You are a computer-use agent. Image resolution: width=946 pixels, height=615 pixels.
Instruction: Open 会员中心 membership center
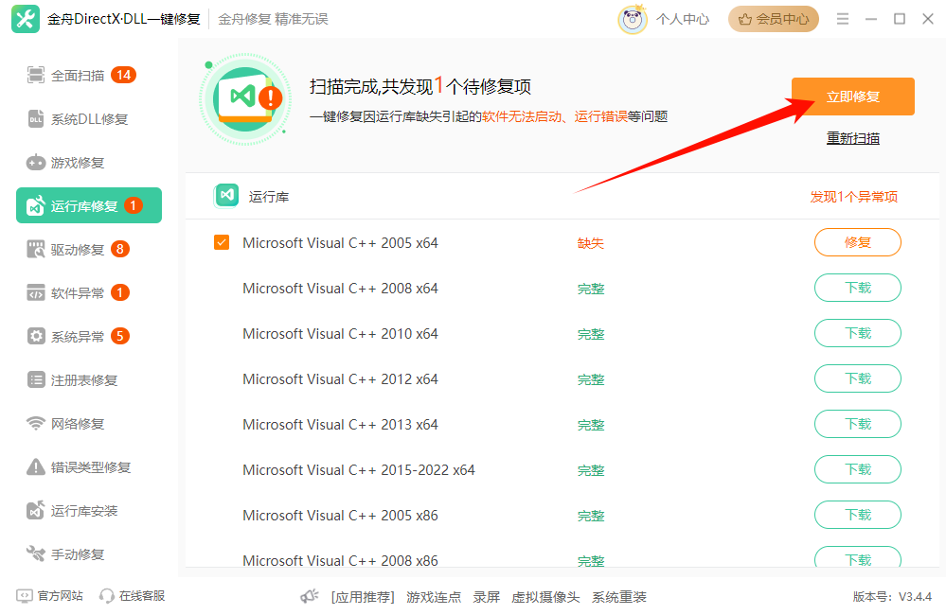tap(773, 18)
